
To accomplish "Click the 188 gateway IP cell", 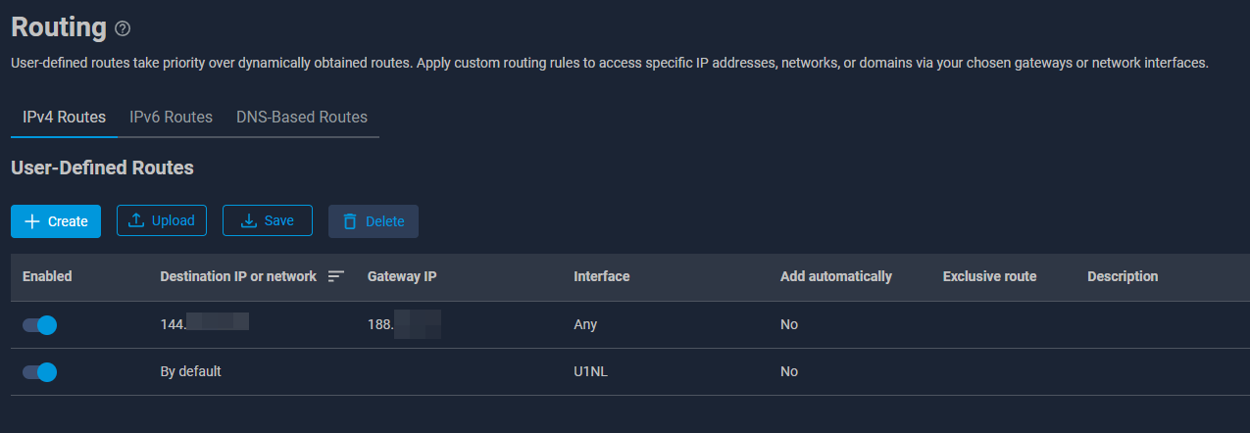I will 404,324.
